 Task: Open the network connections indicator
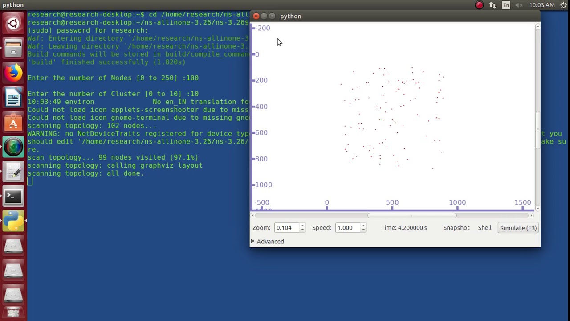click(493, 5)
